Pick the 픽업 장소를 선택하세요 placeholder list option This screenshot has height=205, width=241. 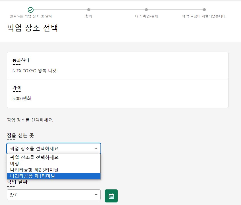[x=54, y=157]
